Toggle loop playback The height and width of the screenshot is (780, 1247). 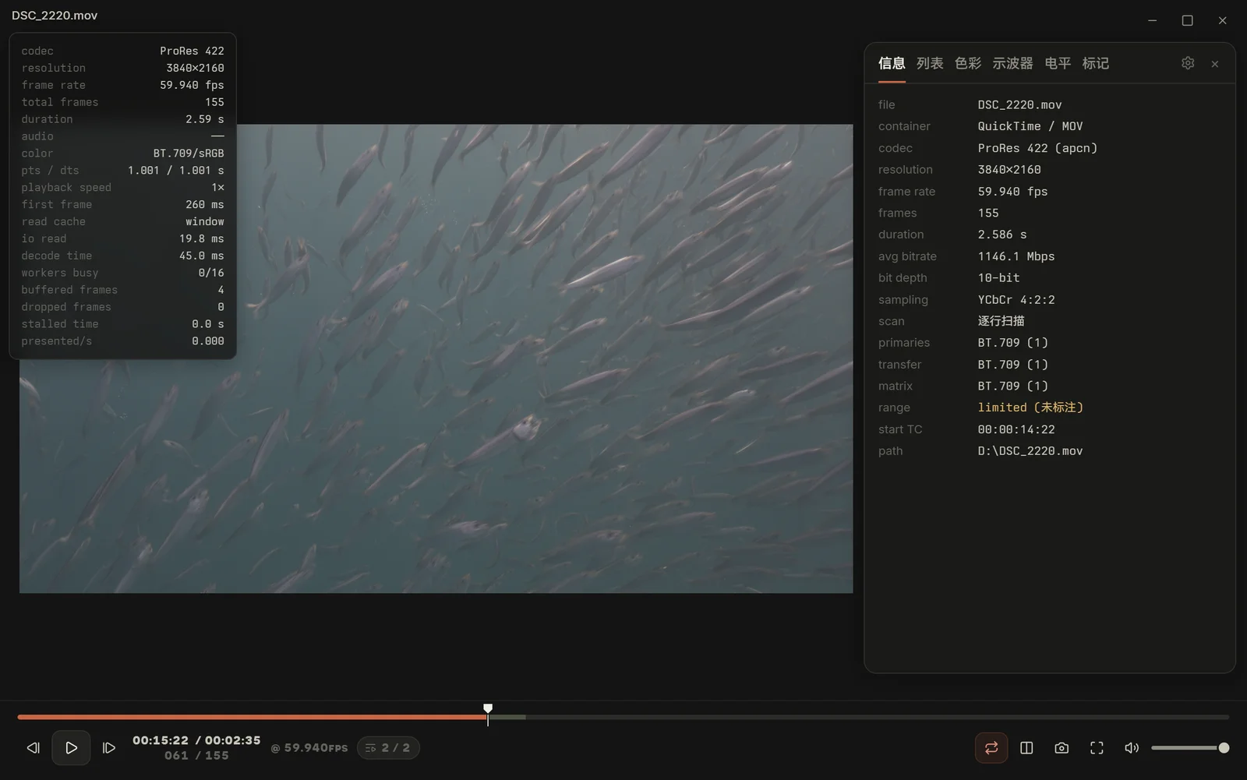tap(991, 748)
